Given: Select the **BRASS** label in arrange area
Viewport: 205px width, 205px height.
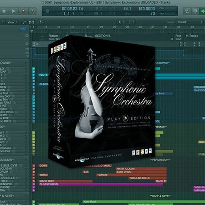Looking at the screenshot, I should [161, 127].
